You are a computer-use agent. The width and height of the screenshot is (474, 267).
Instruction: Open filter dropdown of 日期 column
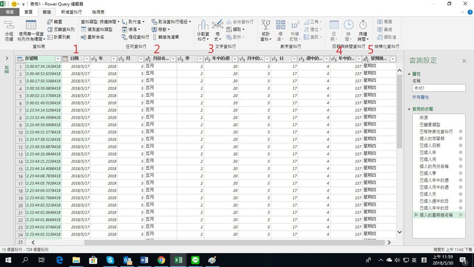(x=87, y=59)
